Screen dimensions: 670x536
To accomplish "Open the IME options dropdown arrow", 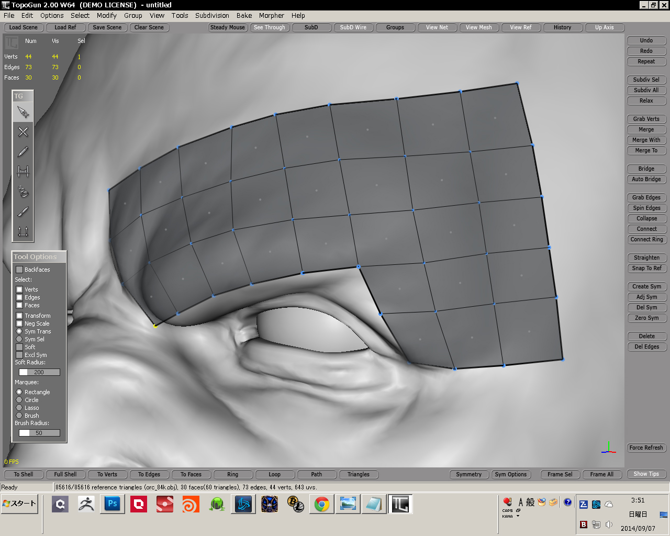I will tap(518, 516).
